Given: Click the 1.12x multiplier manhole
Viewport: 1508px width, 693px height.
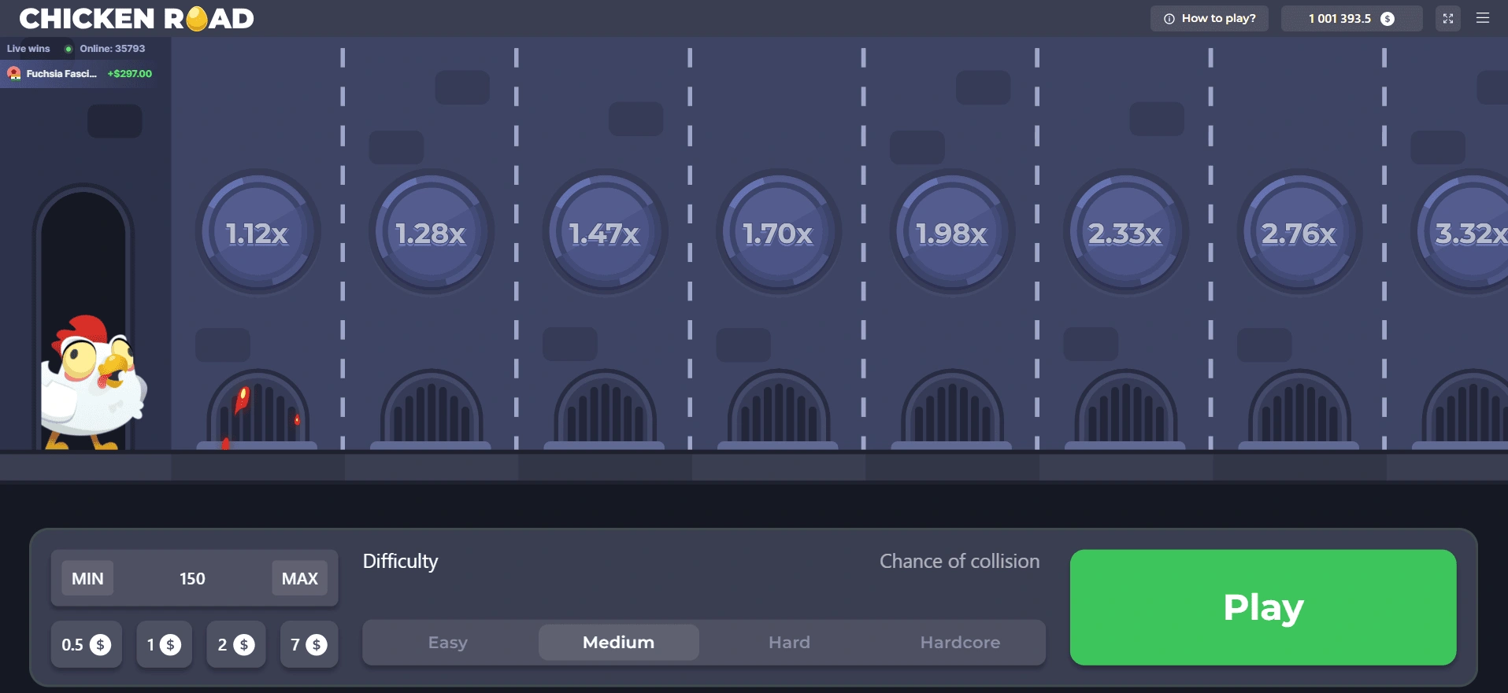Looking at the screenshot, I should tap(258, 233).
